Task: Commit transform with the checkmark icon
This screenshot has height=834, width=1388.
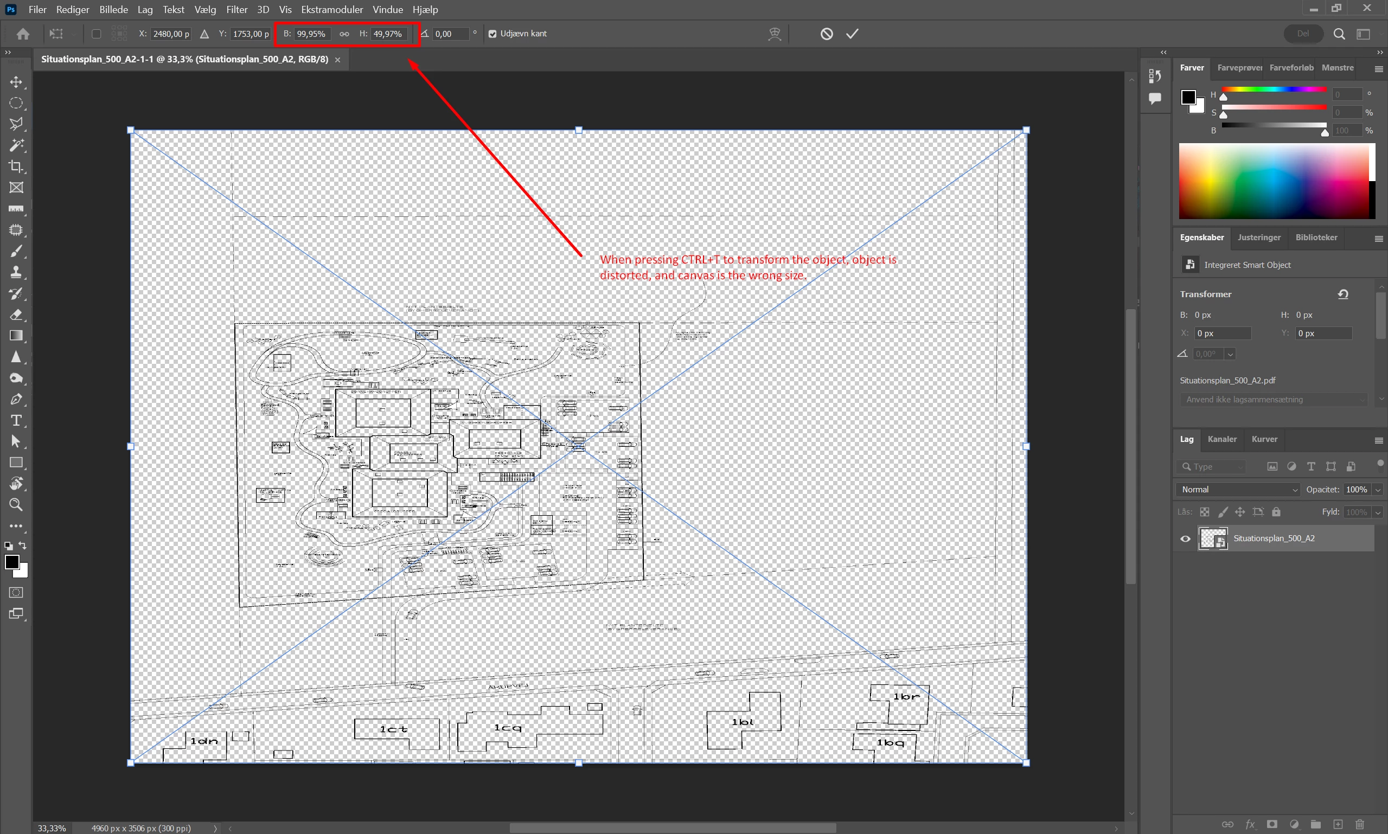Action: coord(852,34)
